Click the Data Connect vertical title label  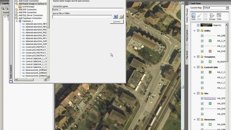click(x=11, y=71)
